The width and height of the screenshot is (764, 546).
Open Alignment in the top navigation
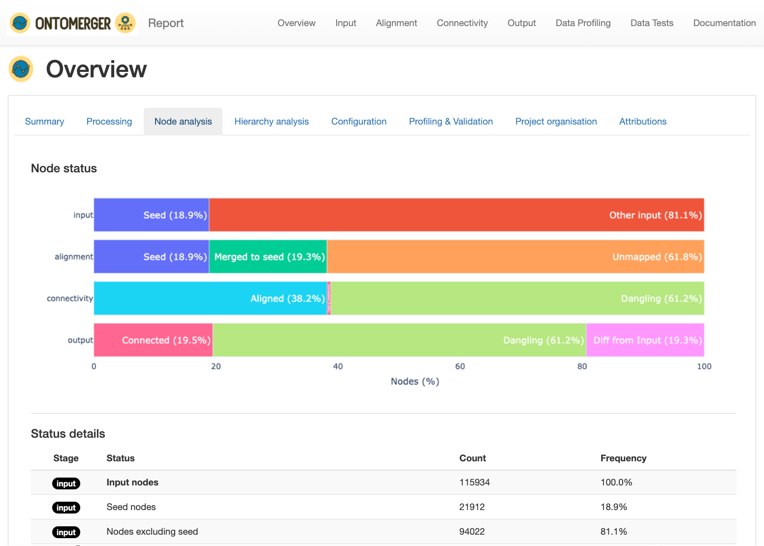click(x=396, y=23)
